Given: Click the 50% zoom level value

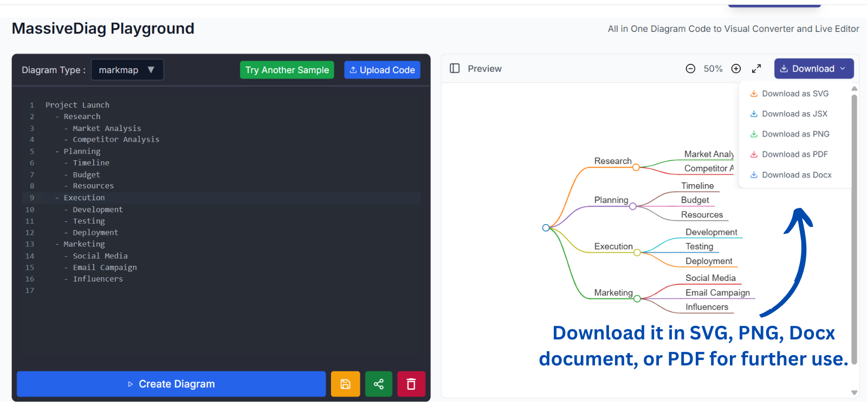Looking at the screenshot, I should [x=713, y=69].
